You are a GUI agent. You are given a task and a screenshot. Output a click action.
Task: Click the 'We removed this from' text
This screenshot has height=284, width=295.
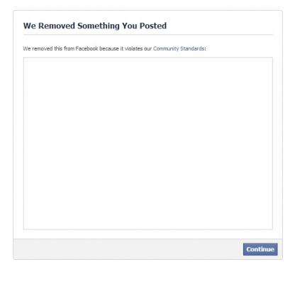point(49,48)
